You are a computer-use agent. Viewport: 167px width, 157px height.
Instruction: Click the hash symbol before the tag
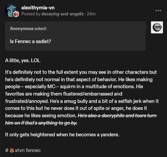pos(7,150)
